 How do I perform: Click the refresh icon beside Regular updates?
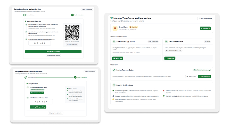click(113, 96)
